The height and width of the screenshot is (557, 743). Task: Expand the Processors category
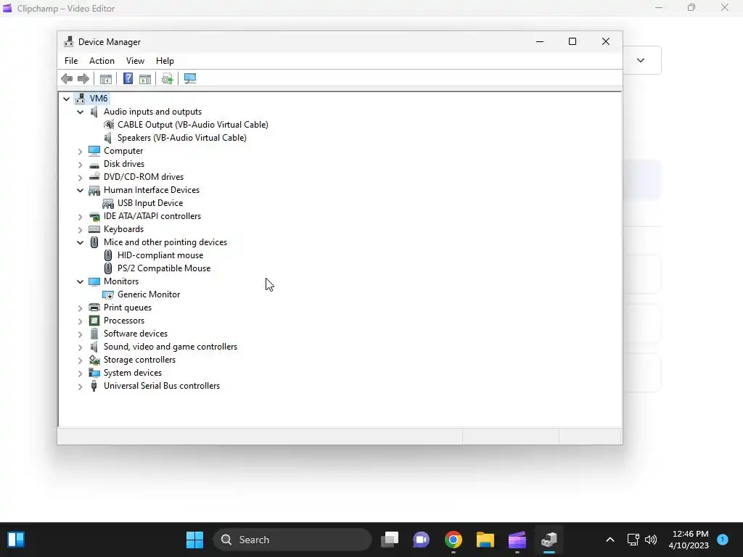coord(80,321)
